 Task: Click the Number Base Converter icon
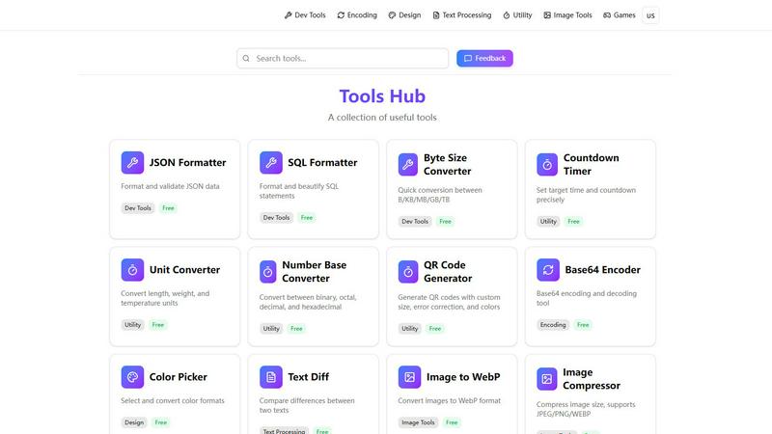268,272
